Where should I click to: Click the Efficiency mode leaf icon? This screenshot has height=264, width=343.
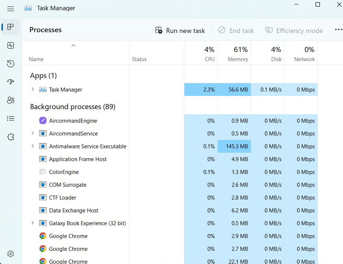269,30
